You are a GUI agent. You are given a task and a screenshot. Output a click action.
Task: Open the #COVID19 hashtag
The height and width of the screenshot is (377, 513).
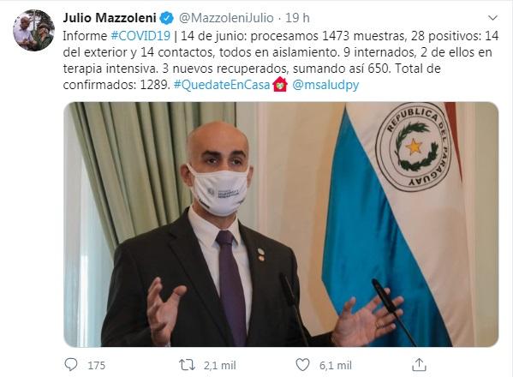[x=140, y=36]
